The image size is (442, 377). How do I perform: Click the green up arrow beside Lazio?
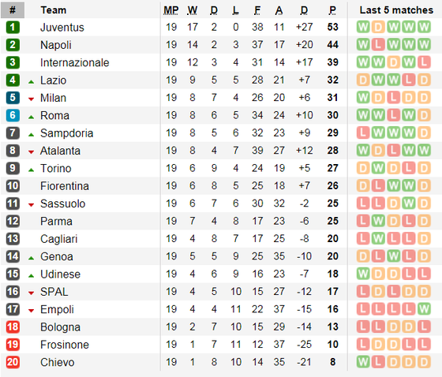[x=31, y=82]
